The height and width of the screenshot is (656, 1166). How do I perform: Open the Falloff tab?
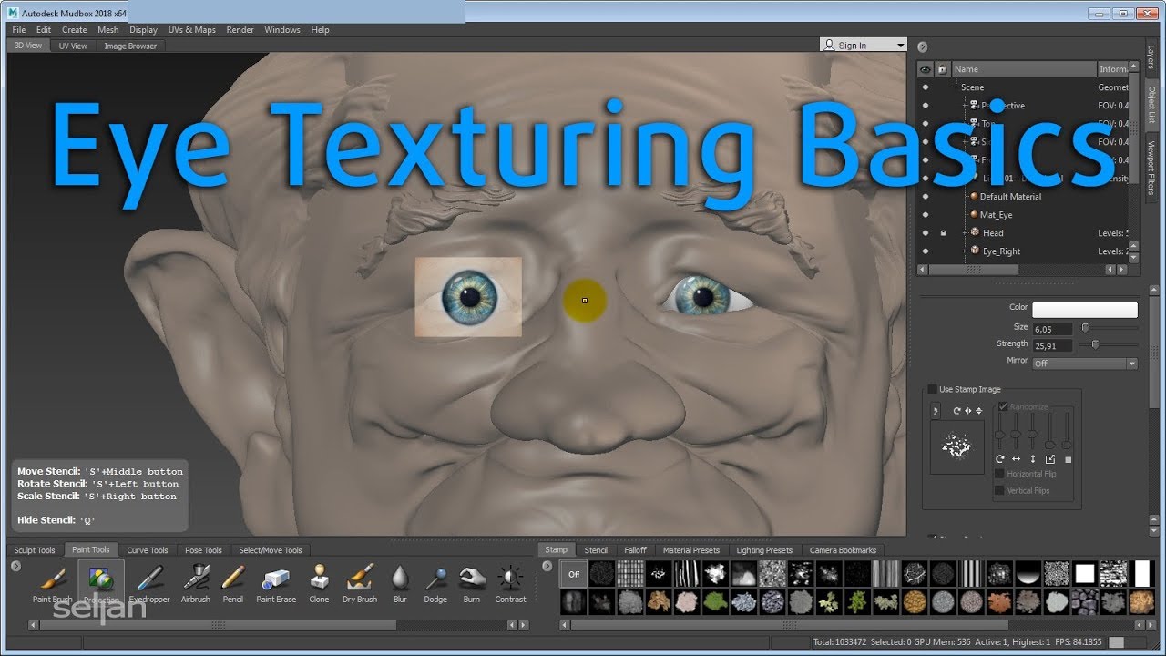pyautogui.click(x=636, y=550)
